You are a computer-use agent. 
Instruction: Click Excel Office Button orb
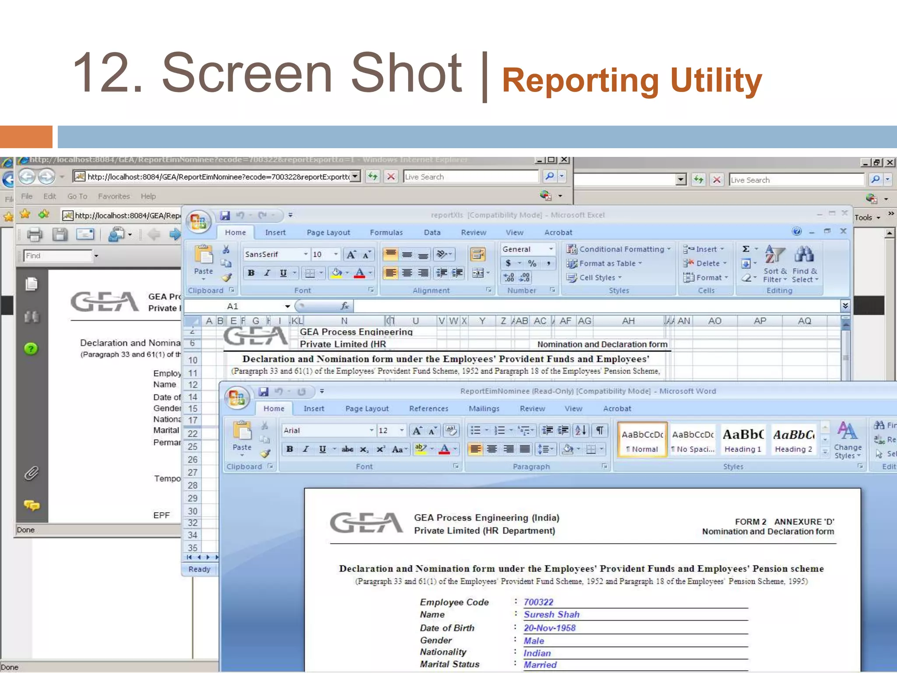pyautogui.click(x=199, y=222)
